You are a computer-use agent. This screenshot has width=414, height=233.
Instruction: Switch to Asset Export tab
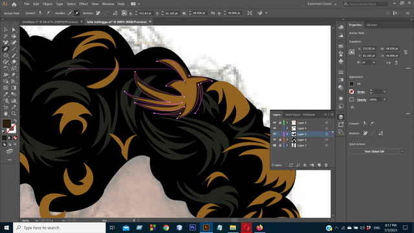pos(293,115)
